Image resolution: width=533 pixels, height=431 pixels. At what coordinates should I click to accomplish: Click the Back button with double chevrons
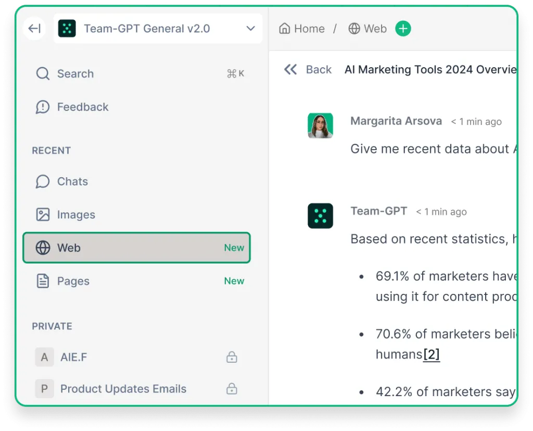(x=308, y=69)
